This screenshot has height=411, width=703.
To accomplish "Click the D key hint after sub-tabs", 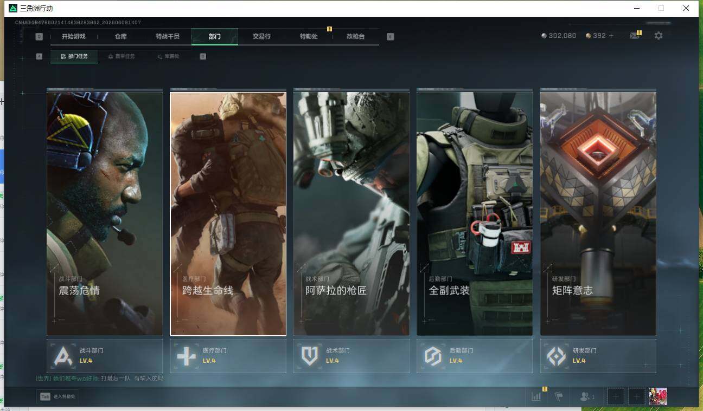I will [x=203, y=56].
